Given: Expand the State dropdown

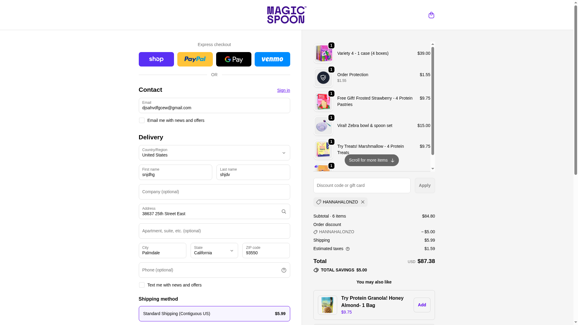Looking at the screenshot, I should click(x=214, y=250).
